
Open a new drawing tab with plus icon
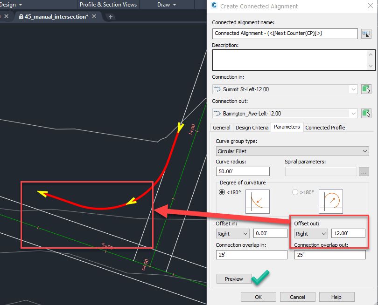click(x=111, y=16)
